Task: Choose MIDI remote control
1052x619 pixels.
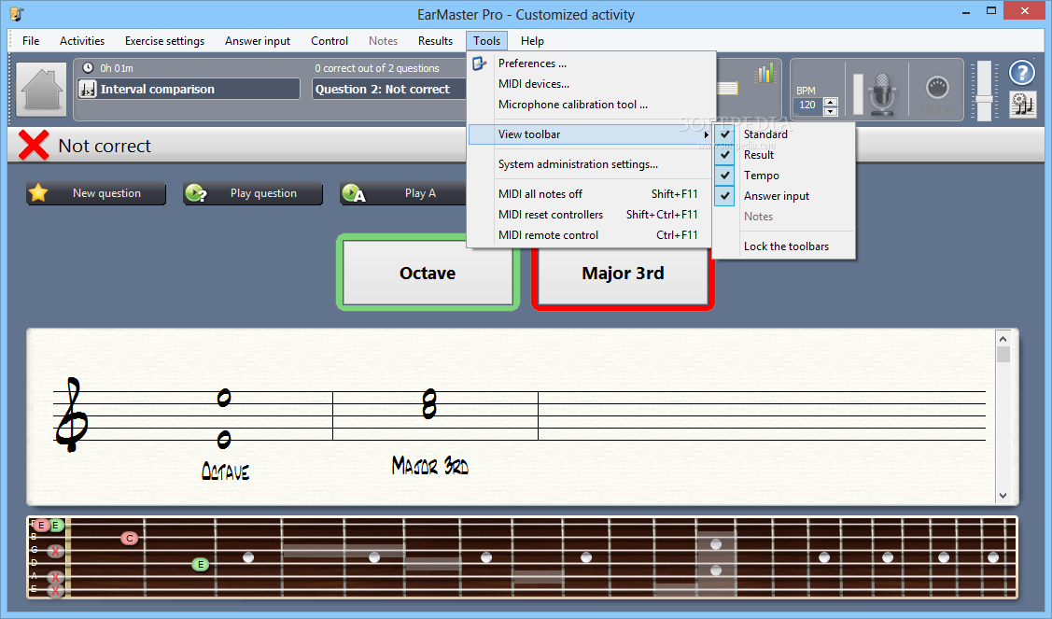Action: point(590,235)
